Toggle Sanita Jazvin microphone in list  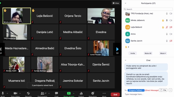point(167,41)
